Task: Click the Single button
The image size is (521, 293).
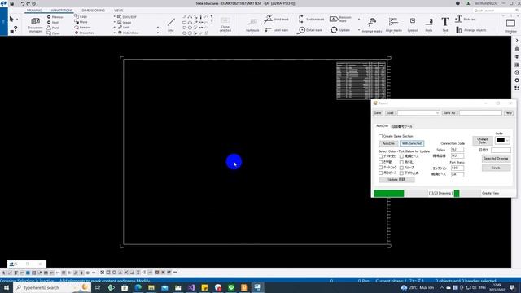Action: pyautogui.click(x=496, y=168)
